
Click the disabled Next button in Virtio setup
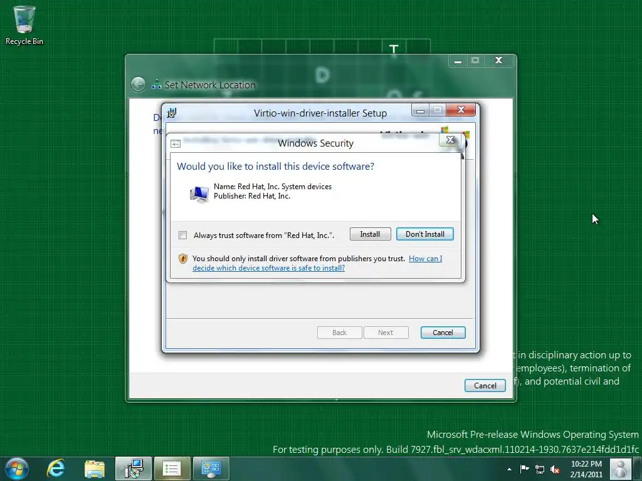[x=386, y=333]
